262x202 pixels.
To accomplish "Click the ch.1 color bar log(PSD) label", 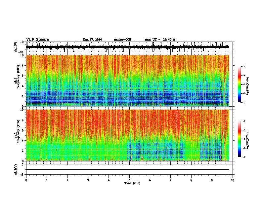I will pos(248,86).
